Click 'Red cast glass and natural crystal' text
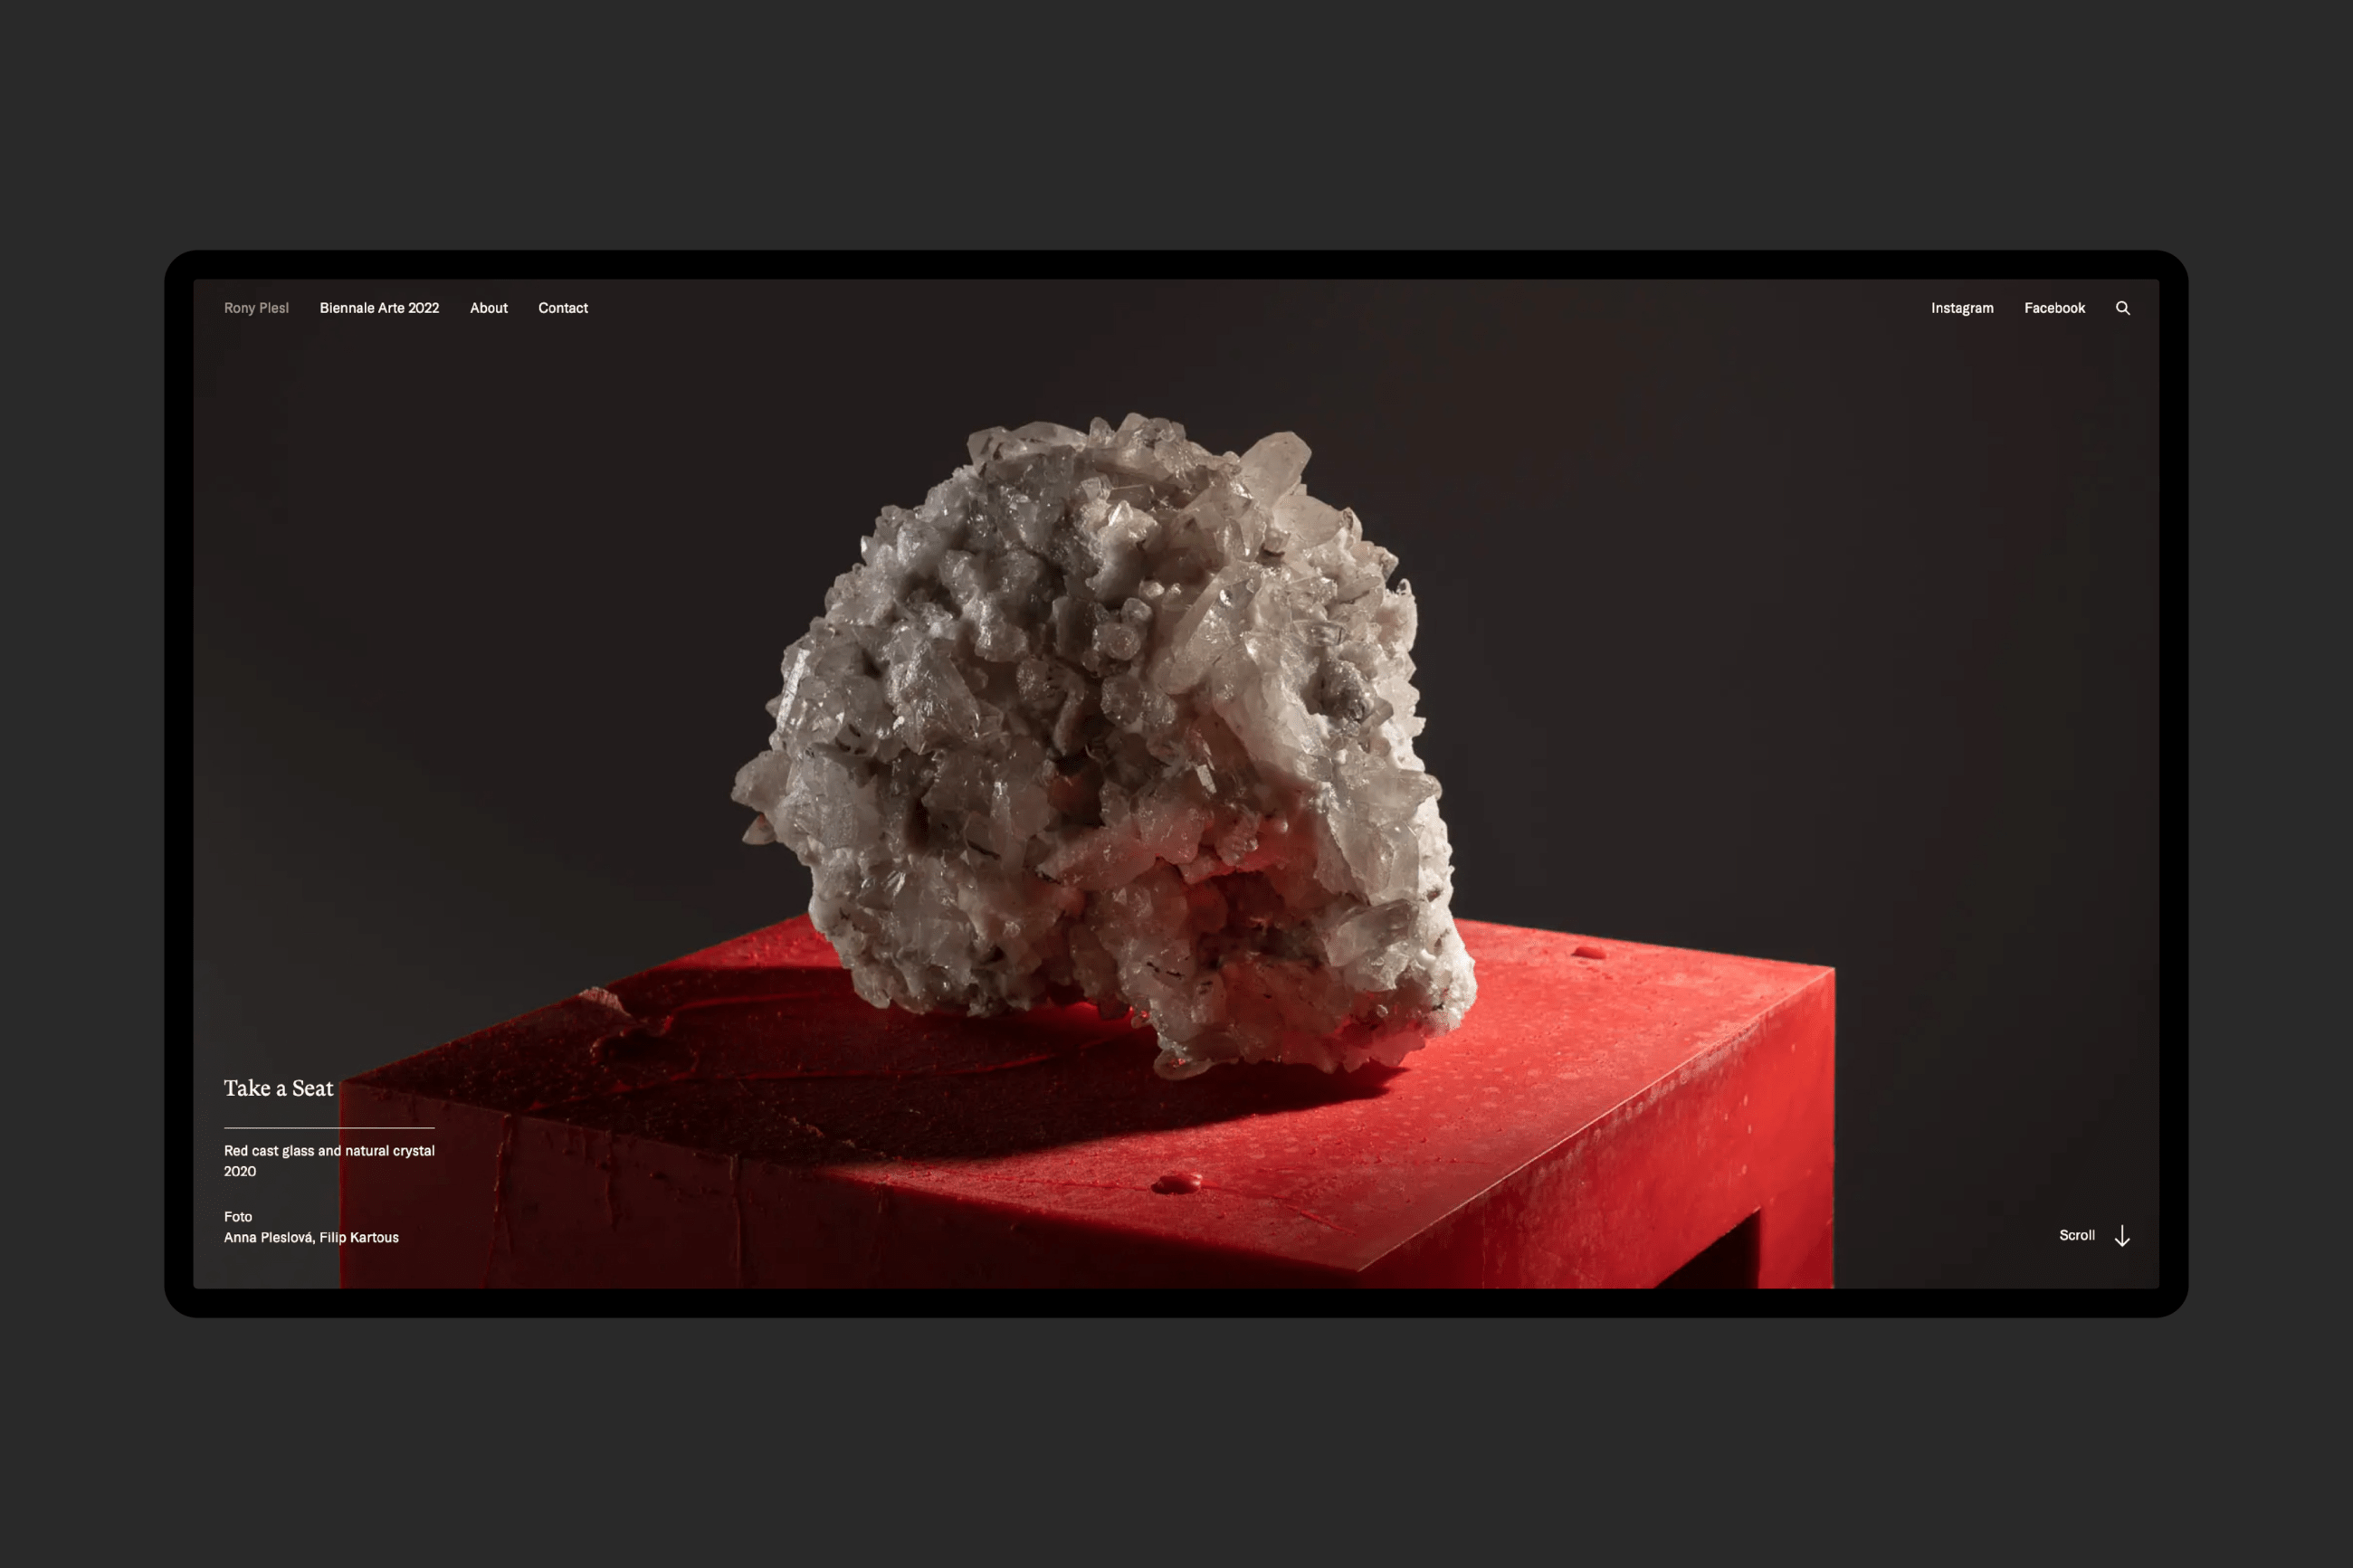This screenshot has height=1568, width=2353. click(x=329, y=1151)
